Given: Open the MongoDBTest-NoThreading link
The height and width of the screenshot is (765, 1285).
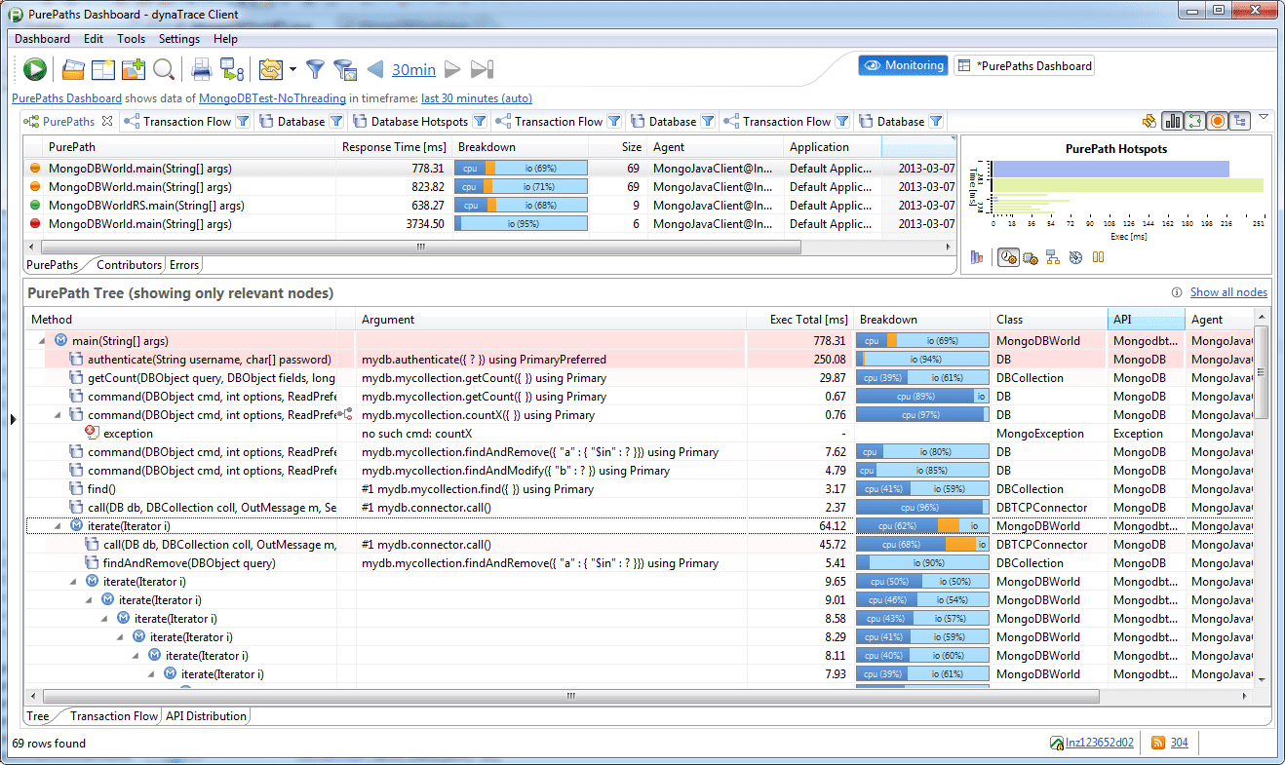Looking at the screenshot, I should [x=272, y=98].
